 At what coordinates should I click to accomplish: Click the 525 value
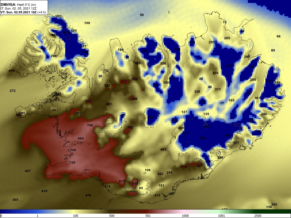pyautogui.click(x=107, y=86)
